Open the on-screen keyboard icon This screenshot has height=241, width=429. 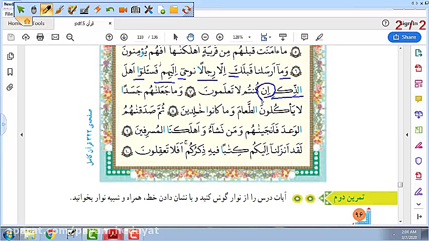[x=136, y=10]
